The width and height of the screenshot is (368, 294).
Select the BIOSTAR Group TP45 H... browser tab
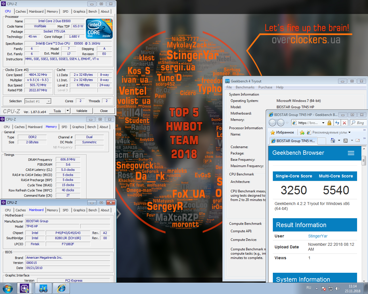293,141
